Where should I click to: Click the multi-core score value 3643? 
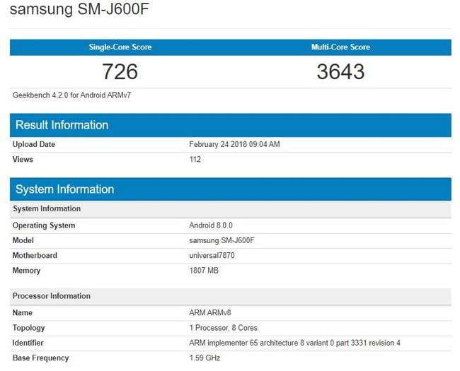tap(340, 71)
